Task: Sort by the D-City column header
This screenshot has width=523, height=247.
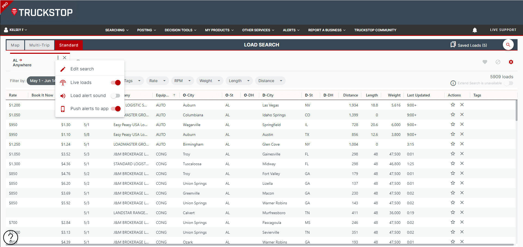Action: pos(268,95)
